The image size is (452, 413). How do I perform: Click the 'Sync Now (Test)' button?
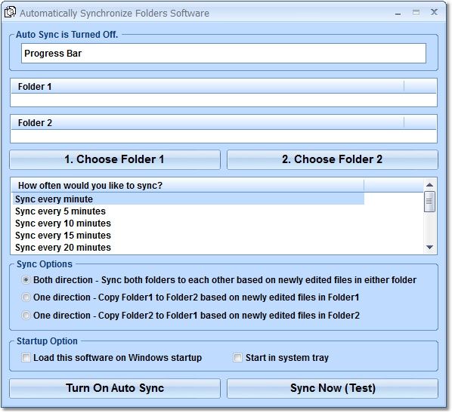[x=333, y=388]
